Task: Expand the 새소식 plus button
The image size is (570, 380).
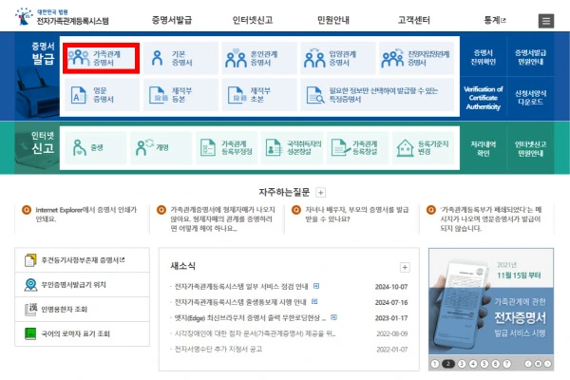Action: click(405, 267)
